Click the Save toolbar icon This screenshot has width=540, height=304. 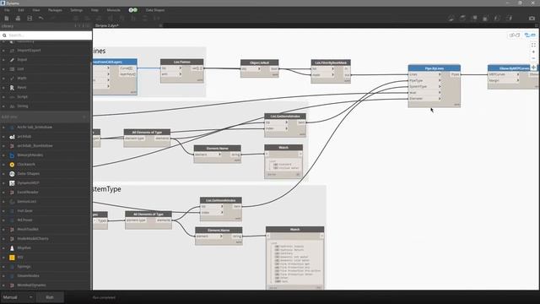click(30, 19)
